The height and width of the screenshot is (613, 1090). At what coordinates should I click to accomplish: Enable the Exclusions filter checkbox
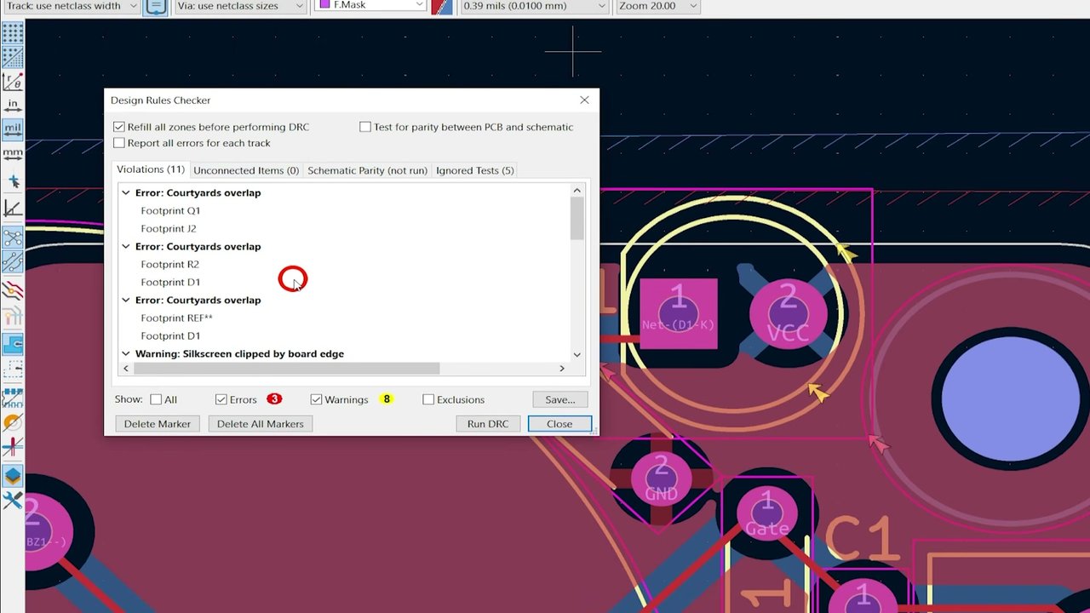428,399
